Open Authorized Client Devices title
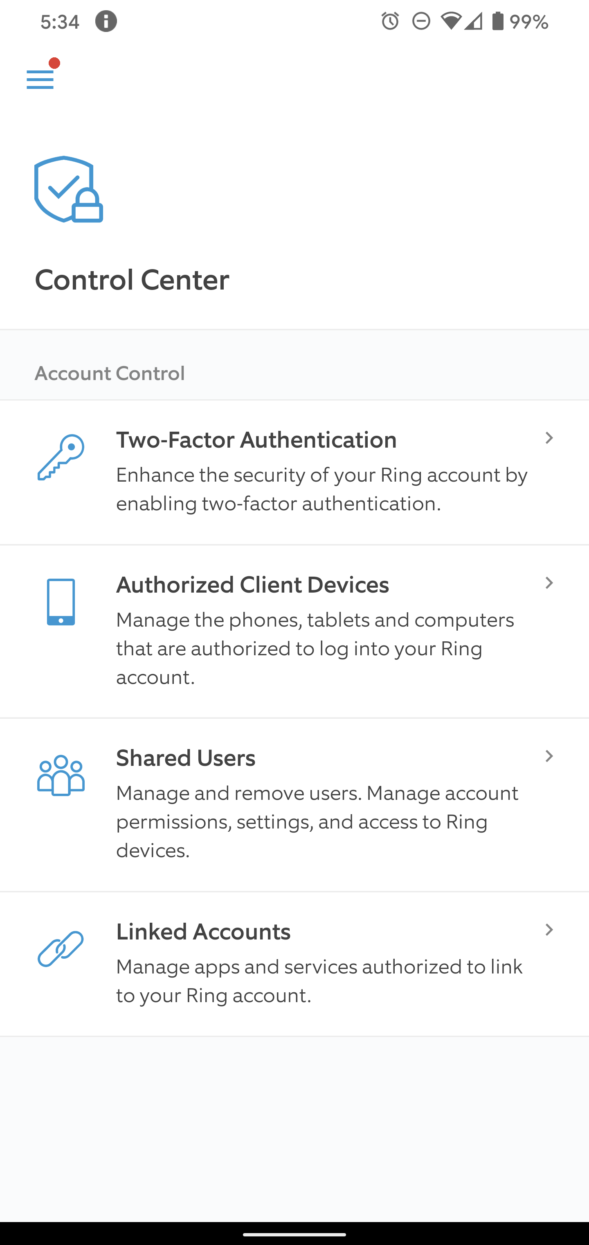Image resolution: width=589 pixels, height=1245 pixels. 252,585
